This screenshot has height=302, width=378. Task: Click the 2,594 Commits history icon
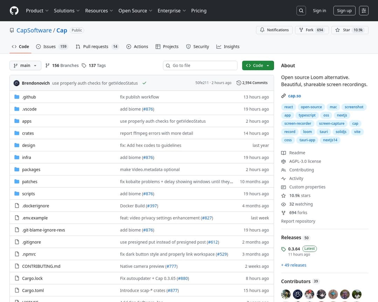coord(239,83)
